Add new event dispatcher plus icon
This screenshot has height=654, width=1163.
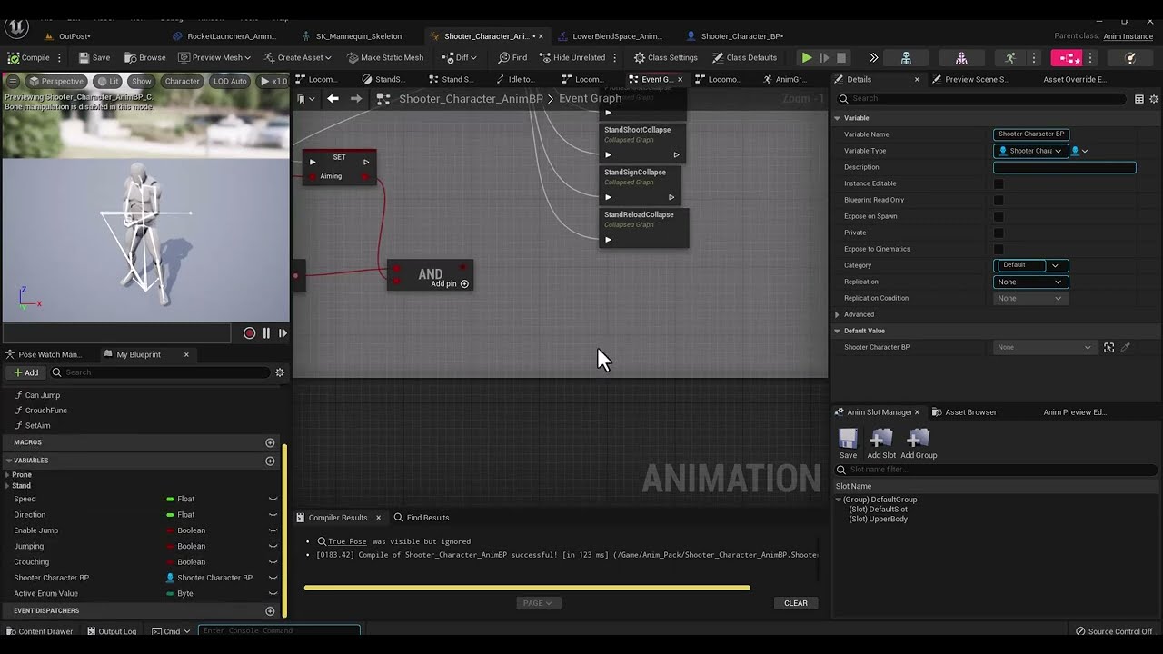270,611
